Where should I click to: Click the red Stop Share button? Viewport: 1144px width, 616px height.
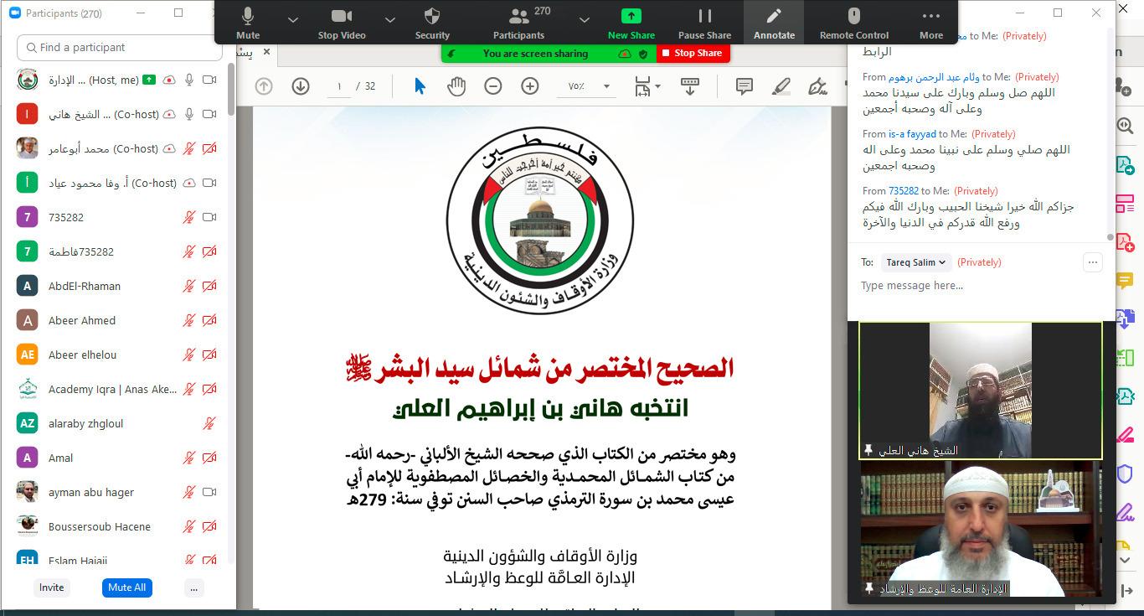[693, 53]
